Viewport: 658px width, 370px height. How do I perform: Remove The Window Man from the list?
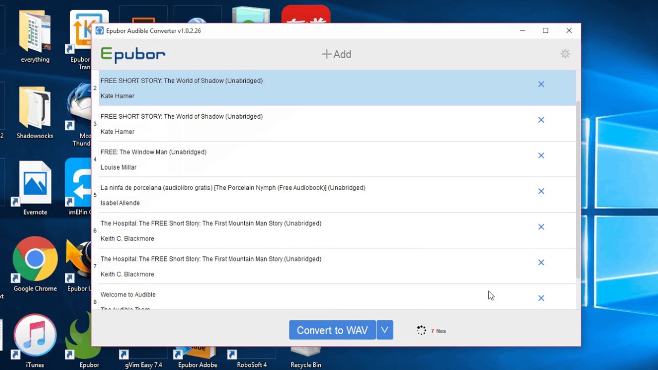541,155
